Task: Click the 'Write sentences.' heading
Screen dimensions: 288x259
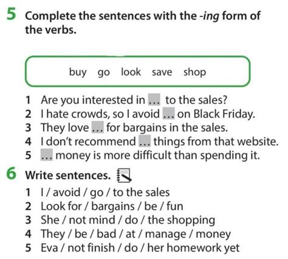Action: pyautogui.click(x=68, y=175)
